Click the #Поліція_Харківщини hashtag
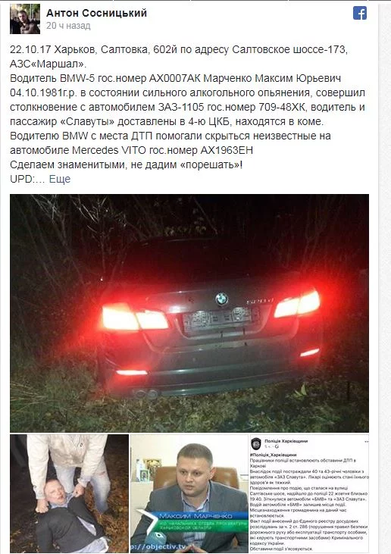This screenshot has width=391, height=554. pos(274,455)
